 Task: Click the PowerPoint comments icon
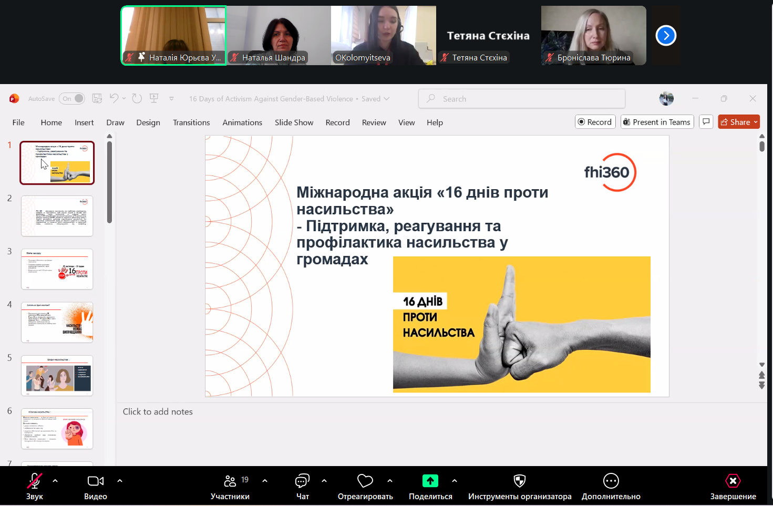pyautogui.click(x=706, y=122)
